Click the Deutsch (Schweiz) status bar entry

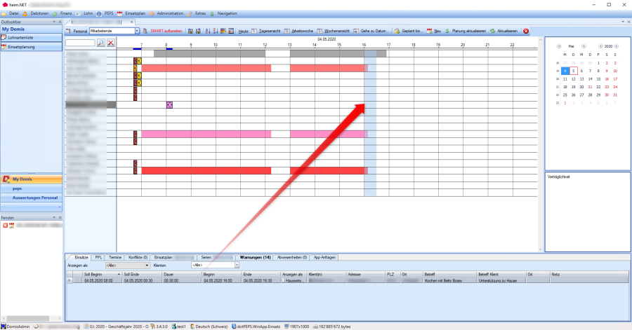(x=209, y=326)
